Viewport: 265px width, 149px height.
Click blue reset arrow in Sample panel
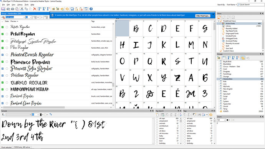pyautogui.click(x=51, y=115)
